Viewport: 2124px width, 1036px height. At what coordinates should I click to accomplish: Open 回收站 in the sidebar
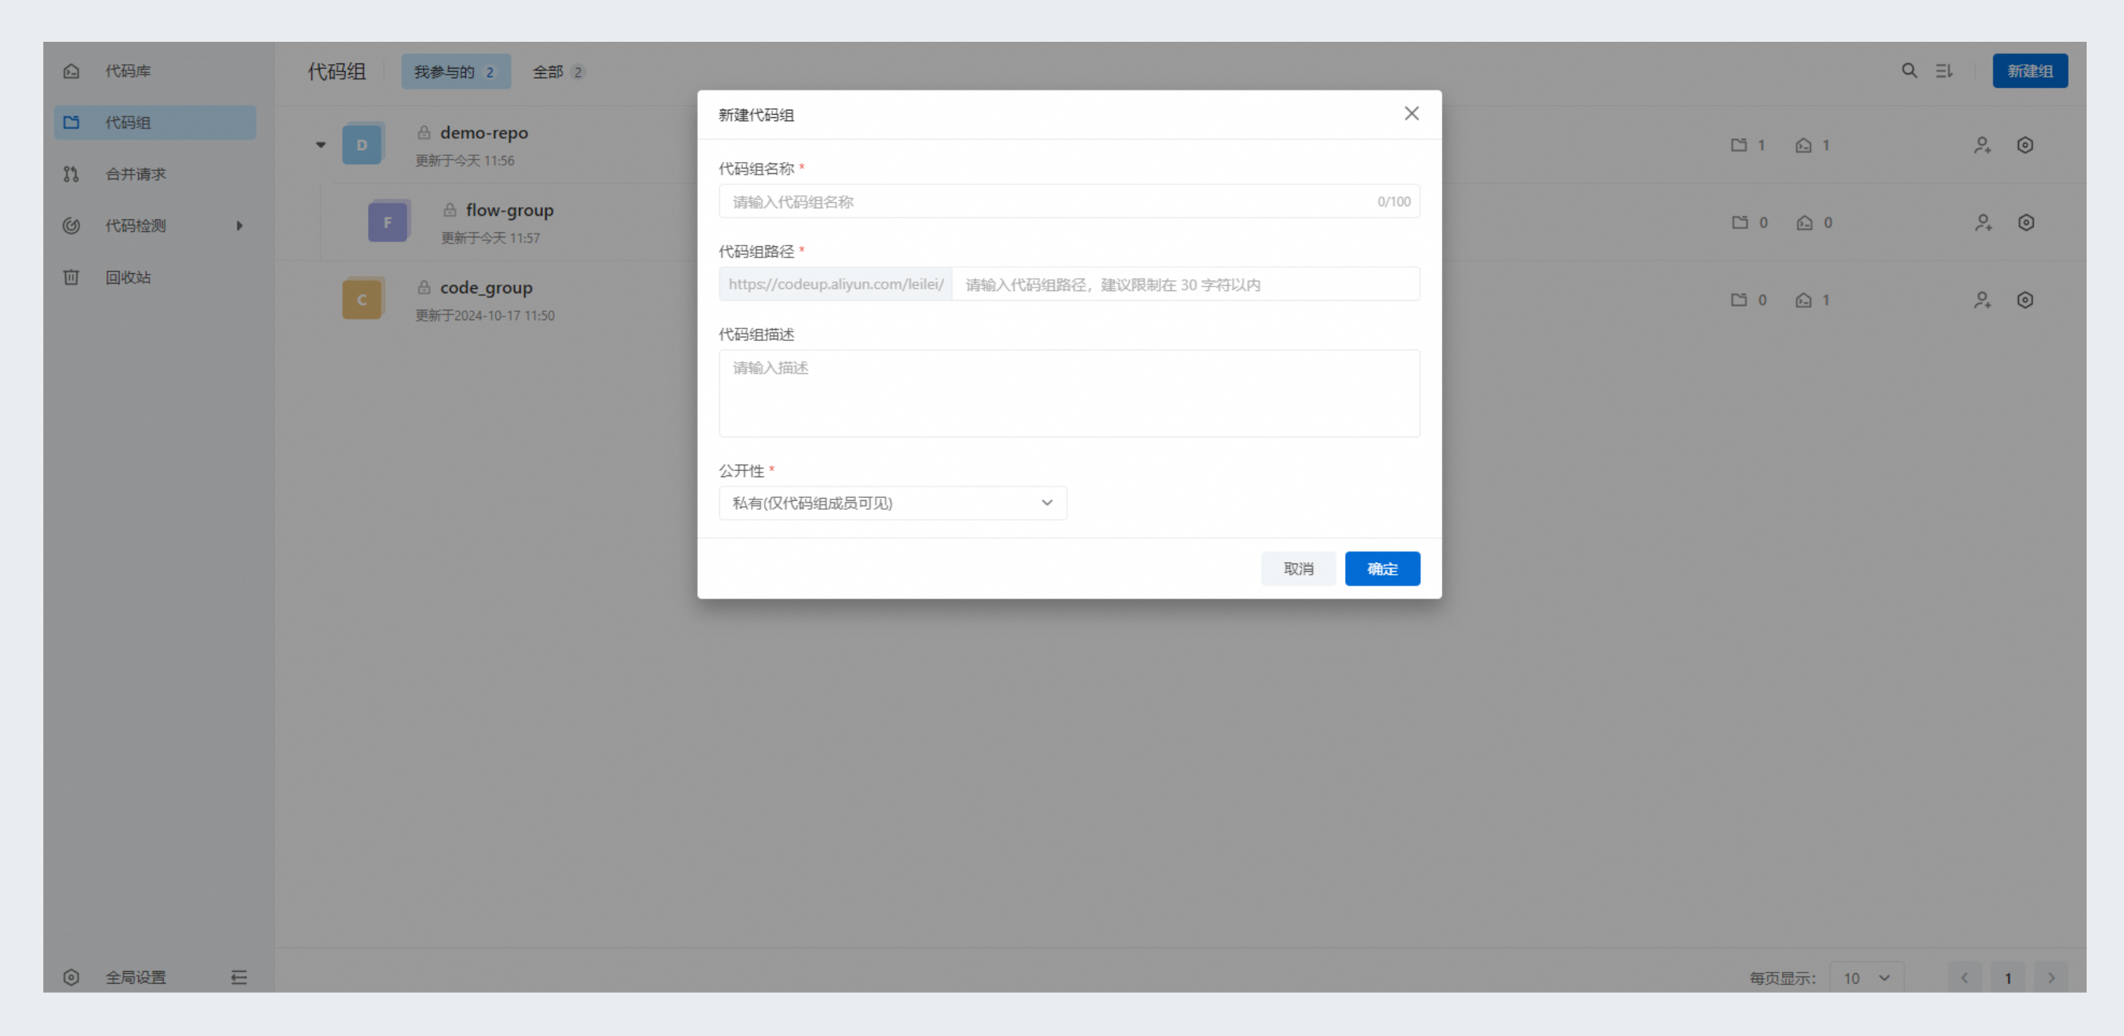point(155,277)
